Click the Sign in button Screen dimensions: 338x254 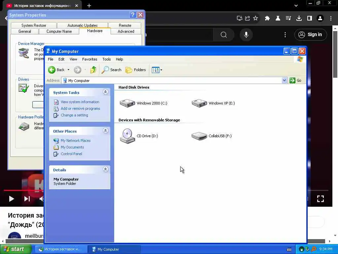311,34
